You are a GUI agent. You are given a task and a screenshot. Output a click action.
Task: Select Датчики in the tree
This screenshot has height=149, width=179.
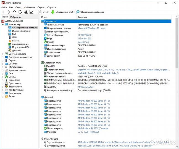click(16, 50)
